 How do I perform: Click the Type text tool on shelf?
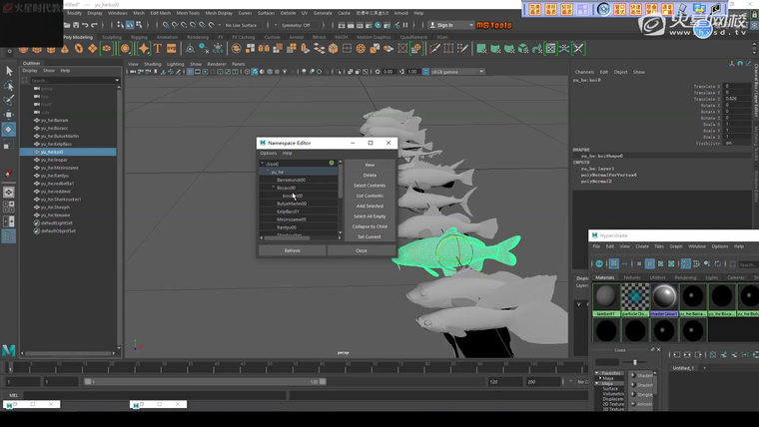157,48
